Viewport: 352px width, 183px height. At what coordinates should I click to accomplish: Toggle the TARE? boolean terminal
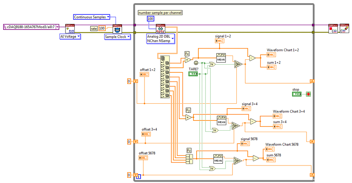click(x=193, y=74)
